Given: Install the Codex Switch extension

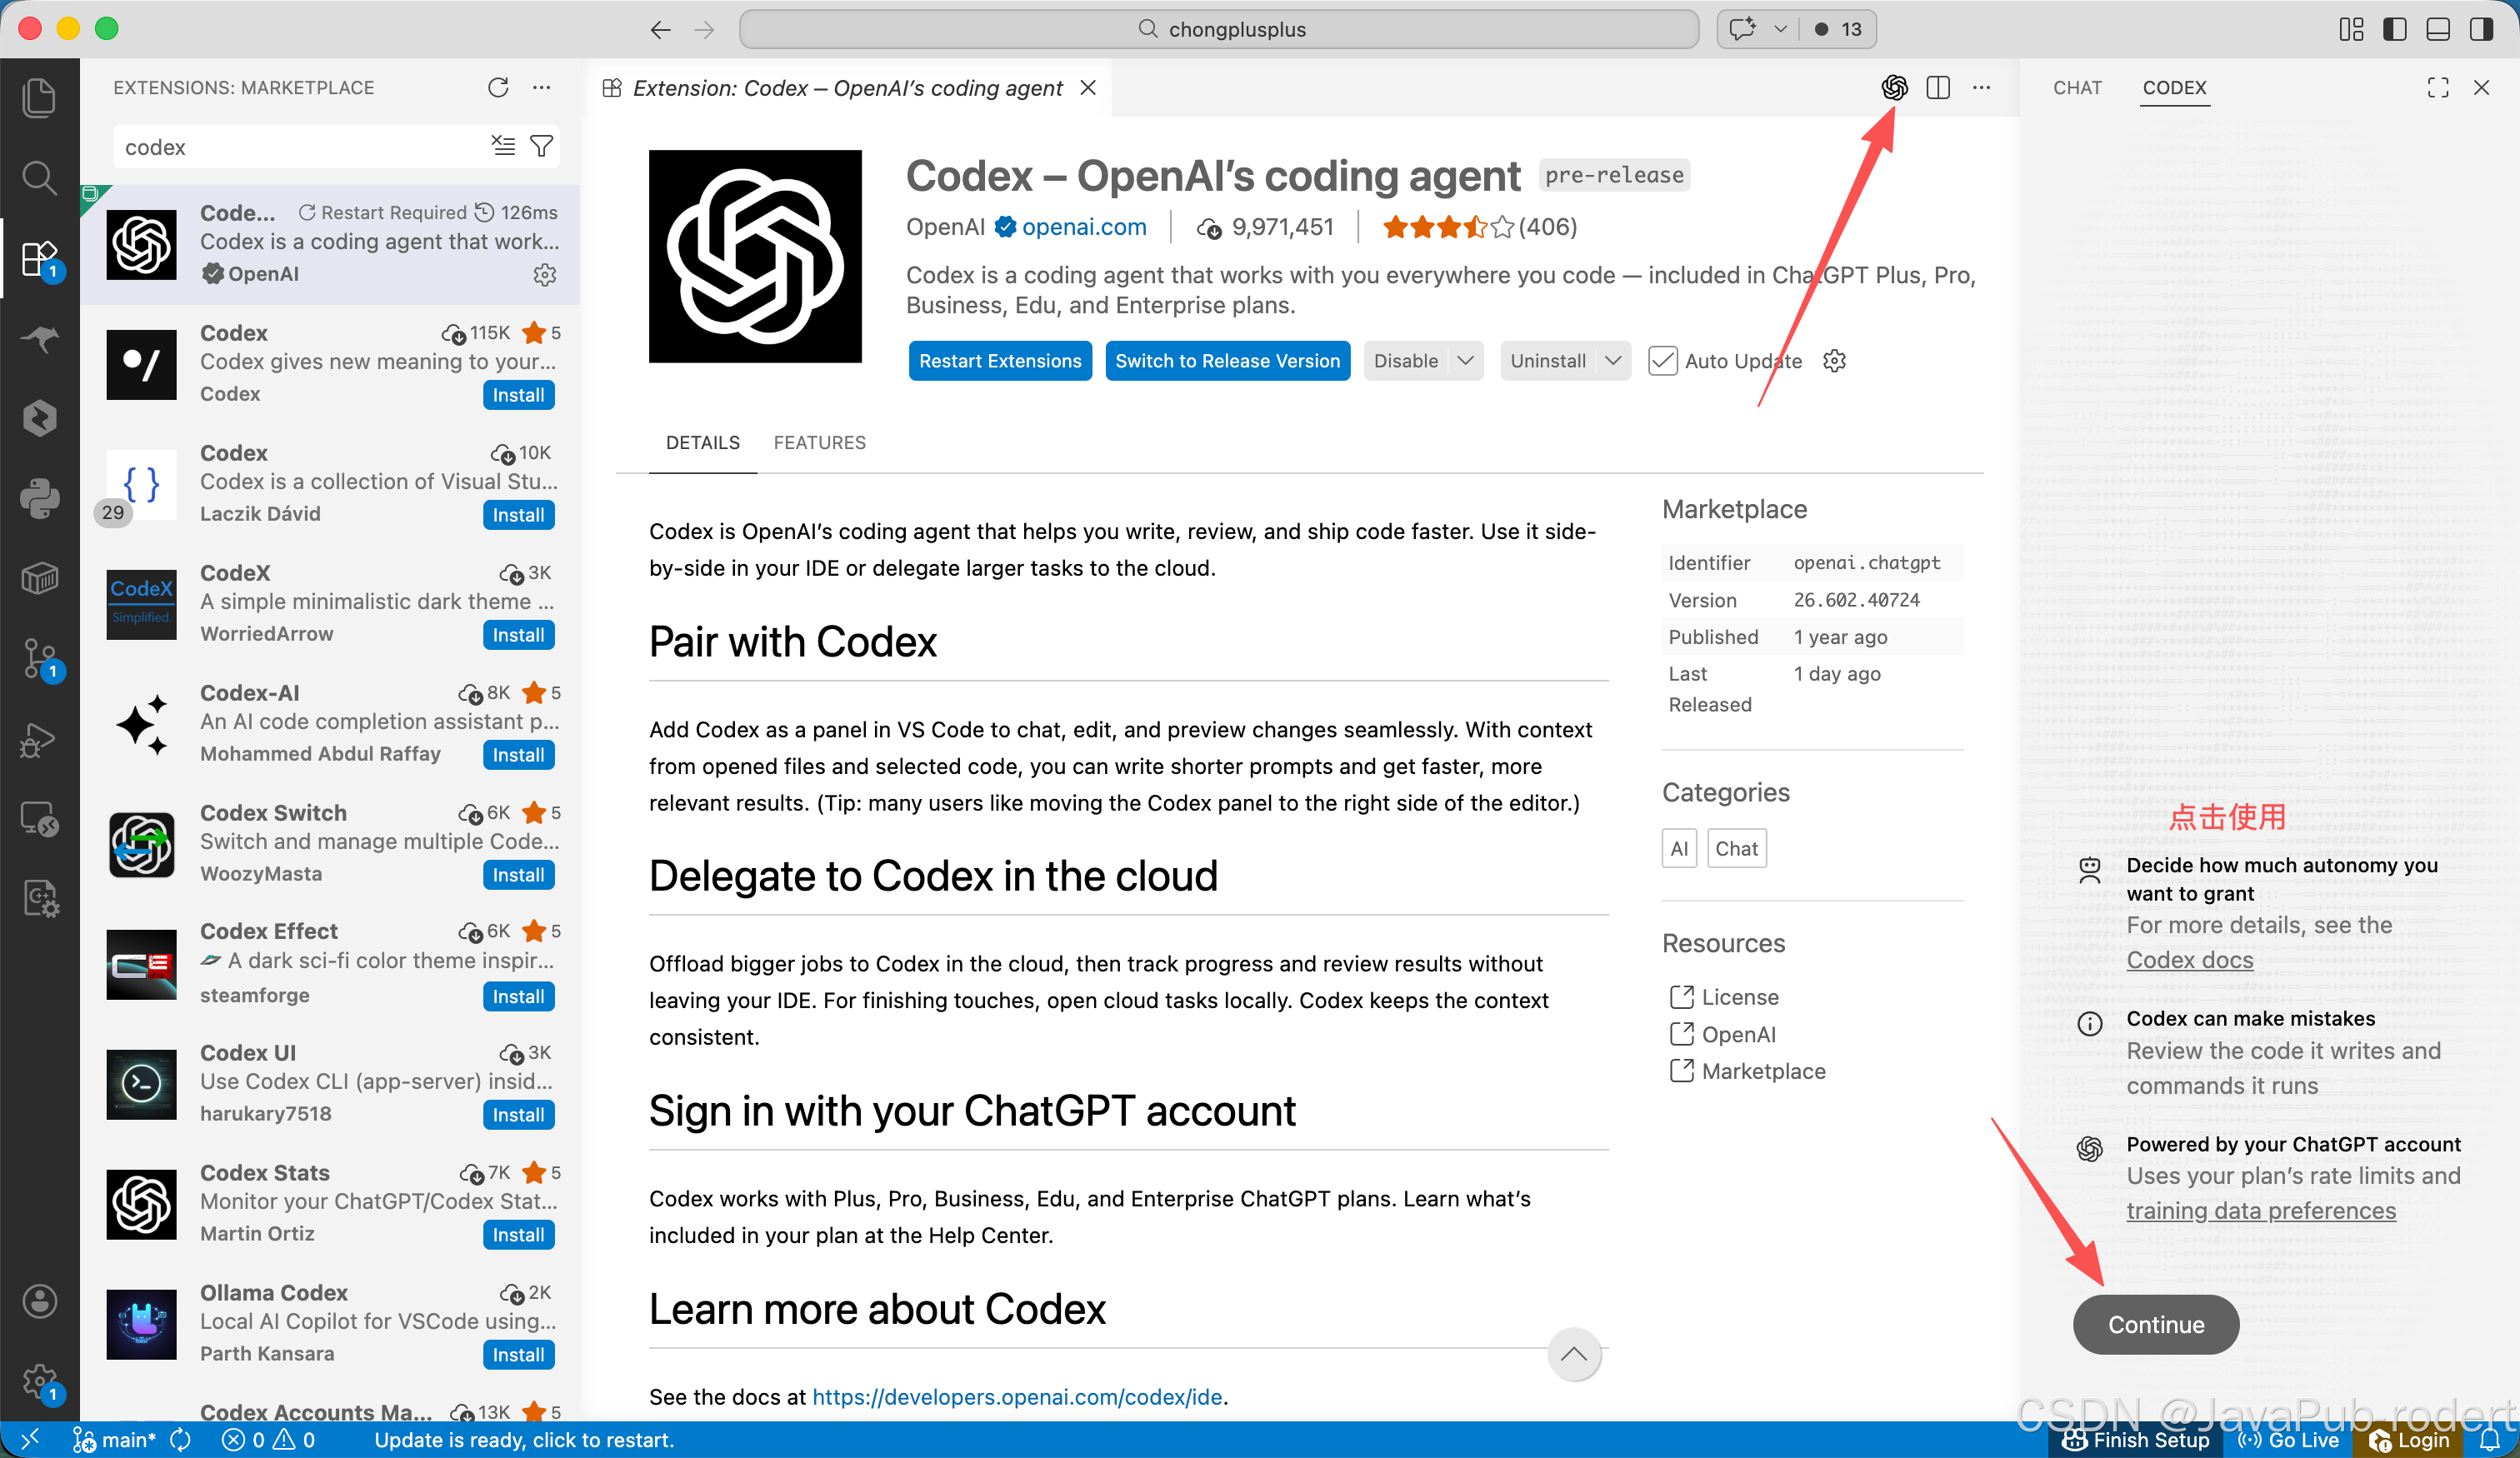Looking at the screenshot, I should 518,874.
